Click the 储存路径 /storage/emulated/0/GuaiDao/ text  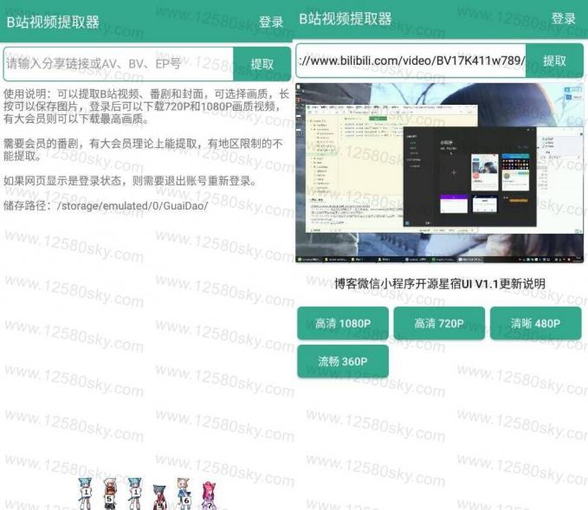(x=106, y=206)
